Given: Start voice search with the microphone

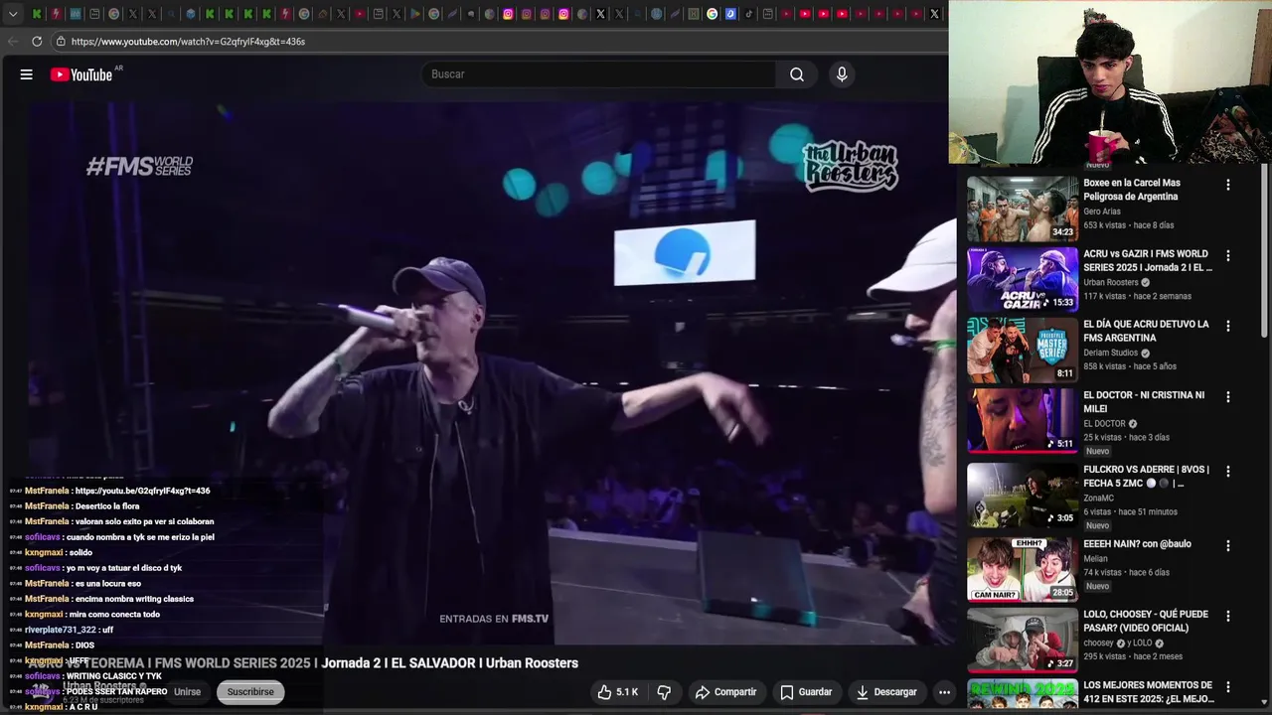Looking at the screenshot, I should click(x=842, y=74).
